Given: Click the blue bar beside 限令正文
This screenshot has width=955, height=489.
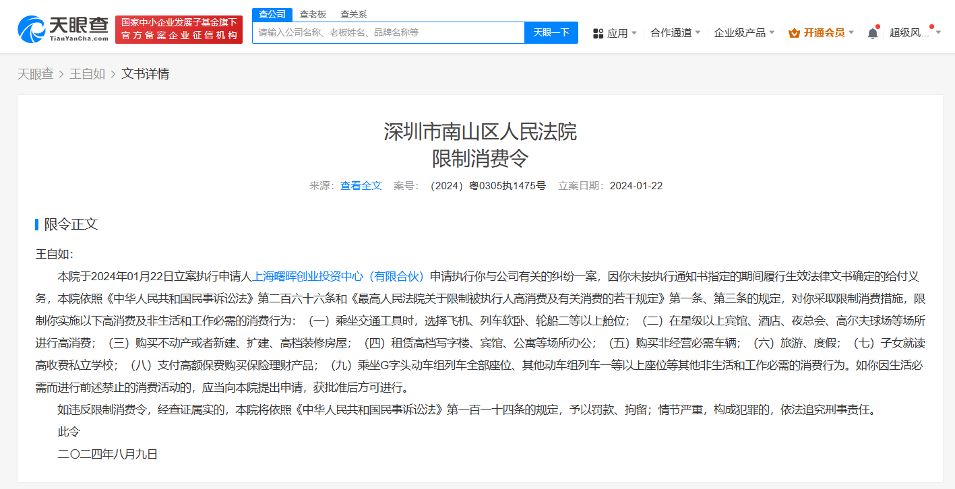Looking at the screenshot, I should pyautogui.click(x=38, y=224).
